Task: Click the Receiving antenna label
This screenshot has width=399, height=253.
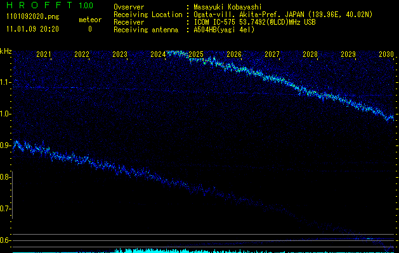Action: [146, 30]
